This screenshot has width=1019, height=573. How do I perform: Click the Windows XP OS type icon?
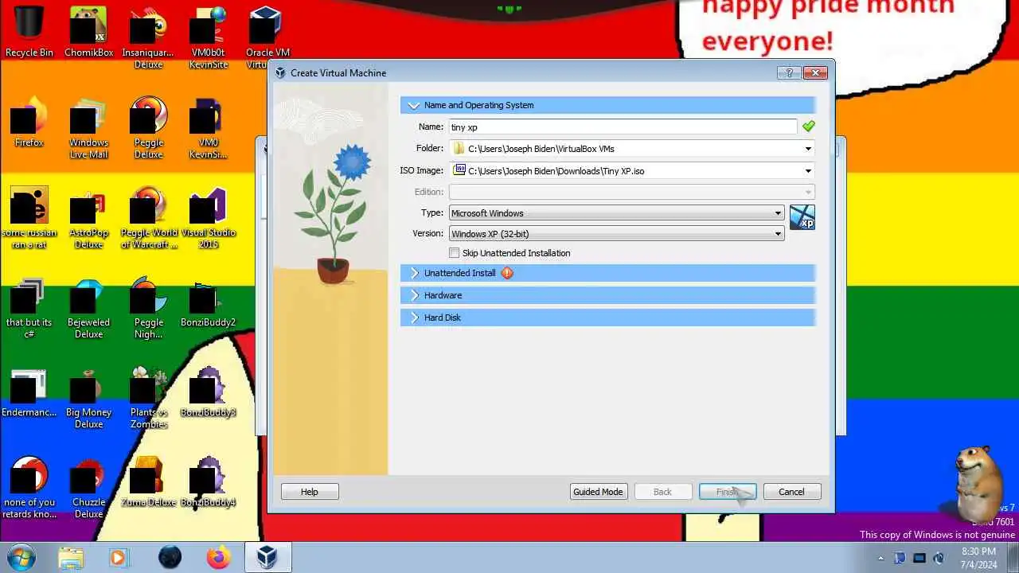click(x=802, y=217)
